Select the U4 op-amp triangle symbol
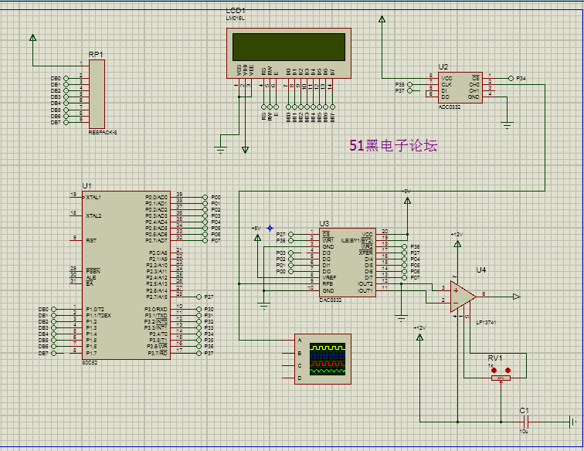 [463, 297]
